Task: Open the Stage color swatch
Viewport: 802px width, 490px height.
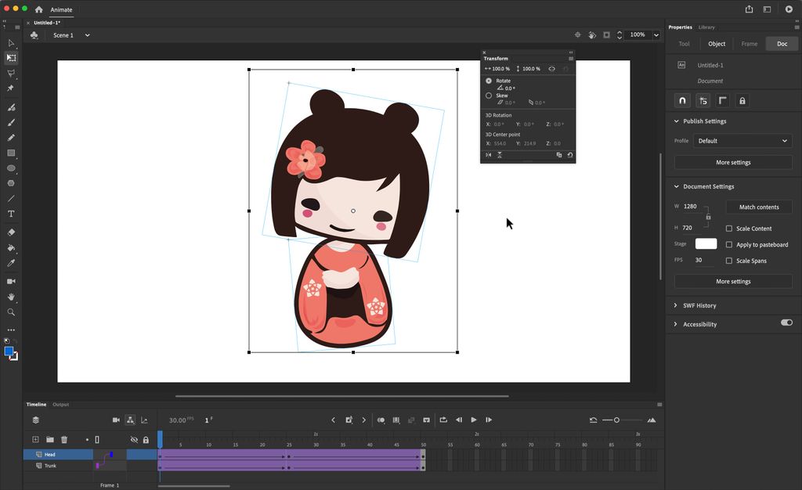Action: 706,243
